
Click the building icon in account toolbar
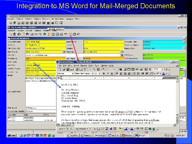(x=62, y=34)
